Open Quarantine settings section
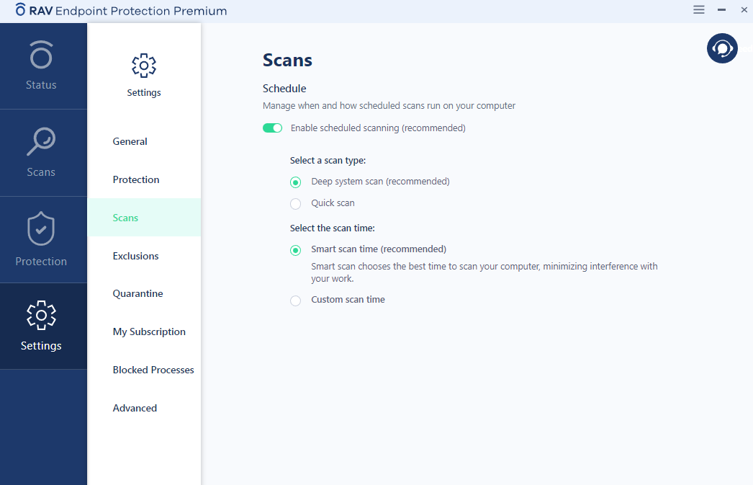 (x=138, y=294)
